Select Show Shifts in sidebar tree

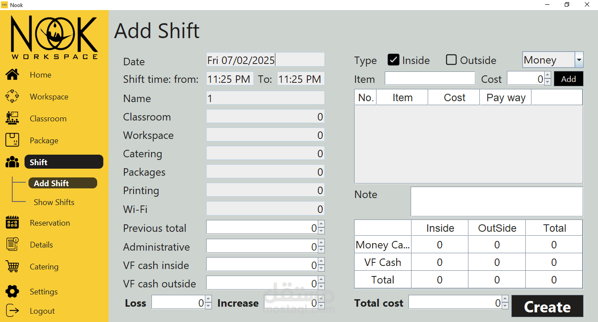tap(54, 202)
